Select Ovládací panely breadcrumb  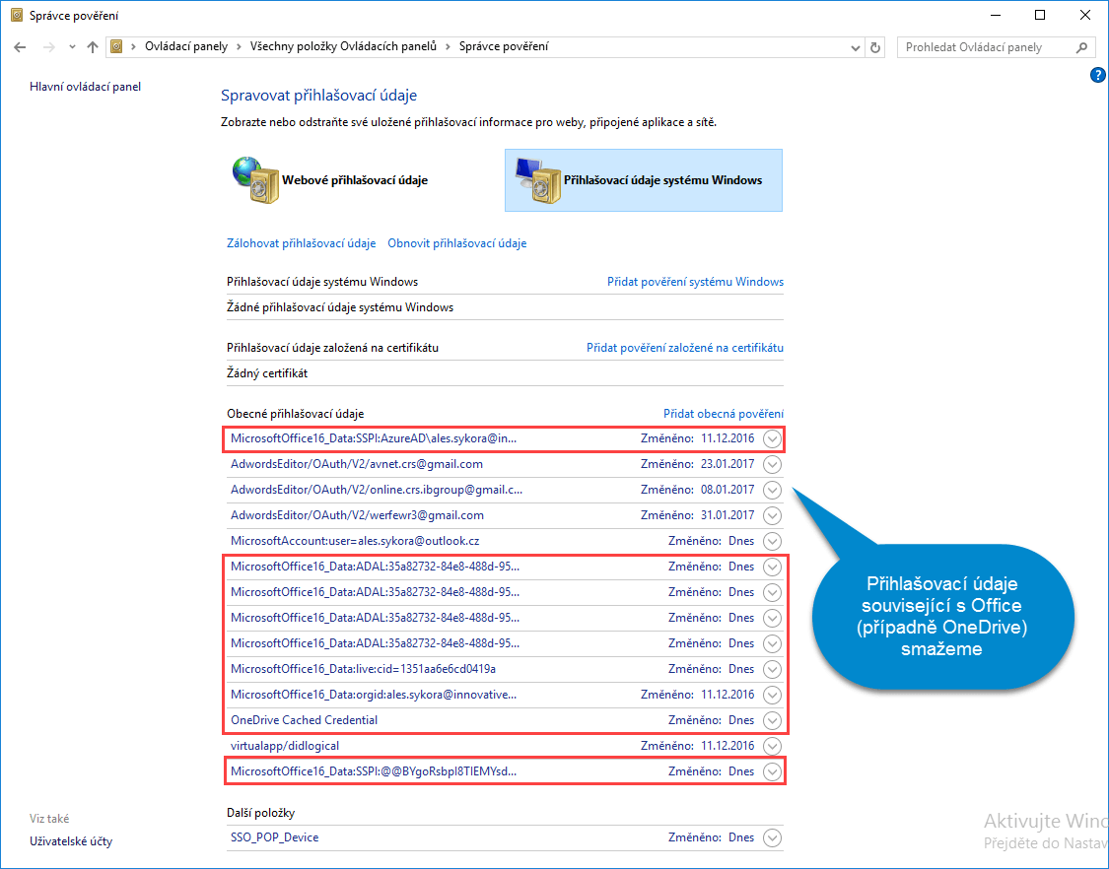pyautogui.click(x=186, y=46)
